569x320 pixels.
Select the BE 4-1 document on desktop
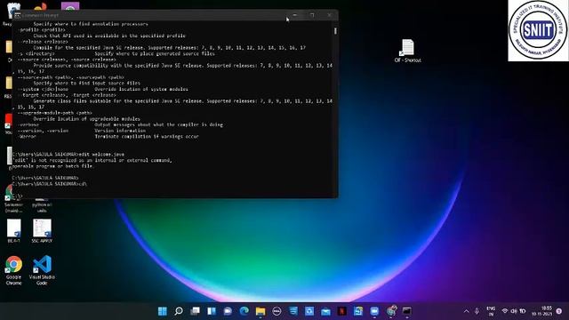click(x=14, y=231)
